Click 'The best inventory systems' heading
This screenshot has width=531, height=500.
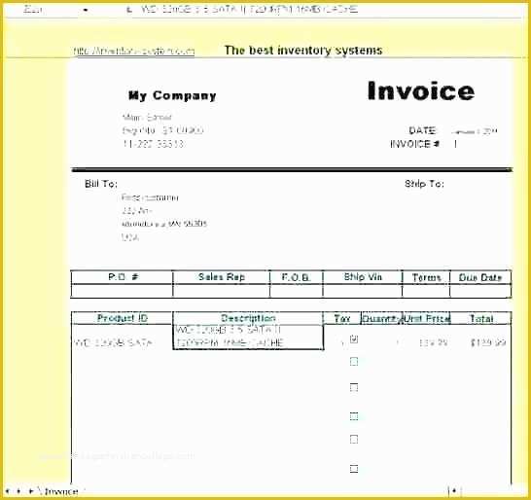coord(303,51)
